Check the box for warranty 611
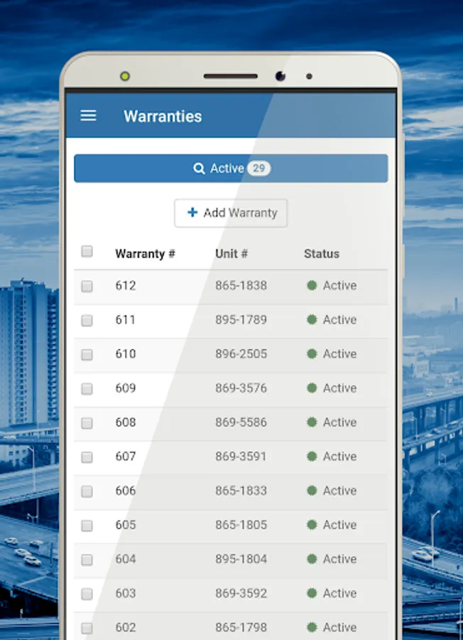This screenshot has width=463, height=640. click(x=87, y=321)
